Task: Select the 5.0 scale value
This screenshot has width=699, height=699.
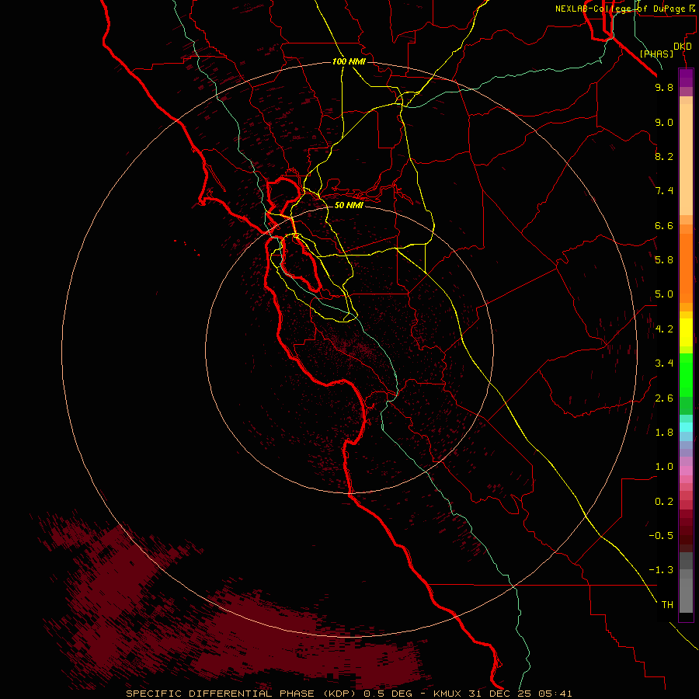Action: point(664,294)
